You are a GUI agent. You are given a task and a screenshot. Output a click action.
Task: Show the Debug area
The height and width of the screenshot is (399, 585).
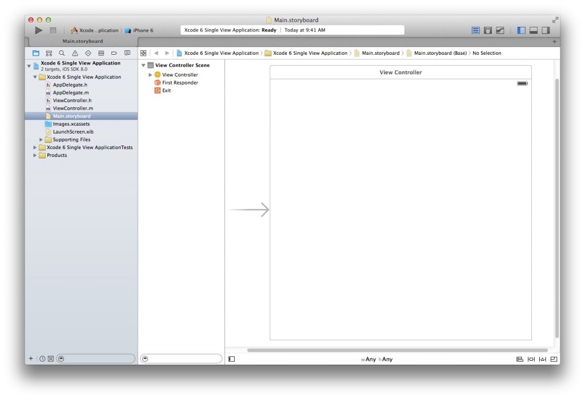click(x=532, y=30)
